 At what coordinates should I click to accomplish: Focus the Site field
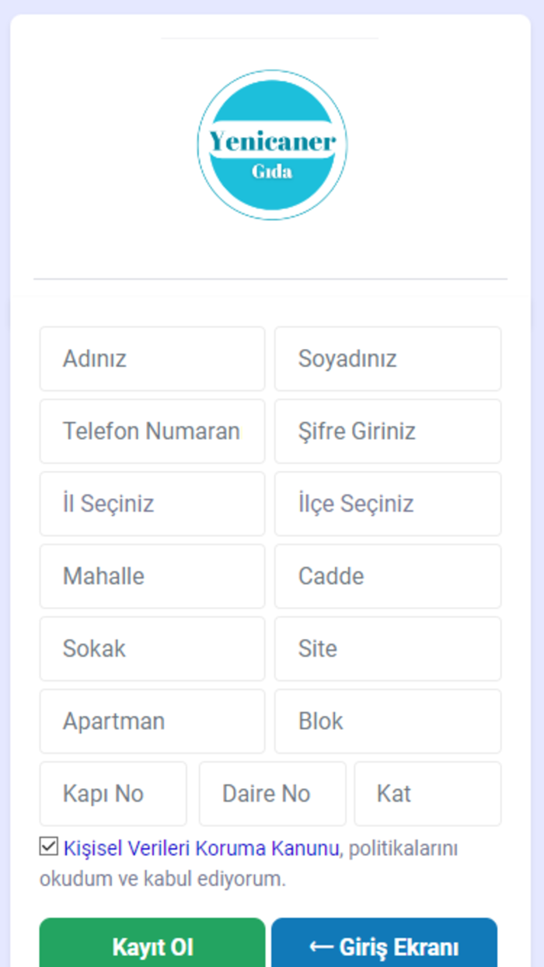pos(387,648)
